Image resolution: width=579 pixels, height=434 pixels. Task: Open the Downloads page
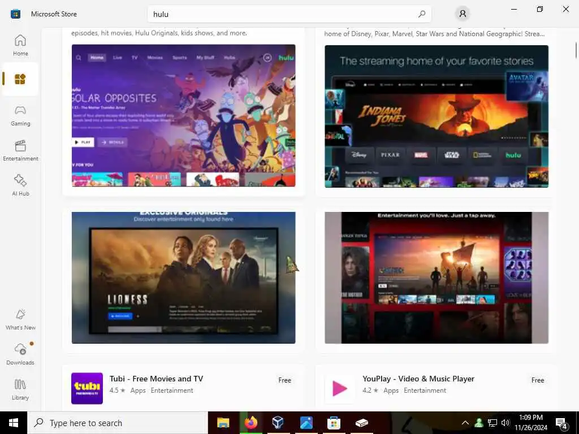(20, 354)
